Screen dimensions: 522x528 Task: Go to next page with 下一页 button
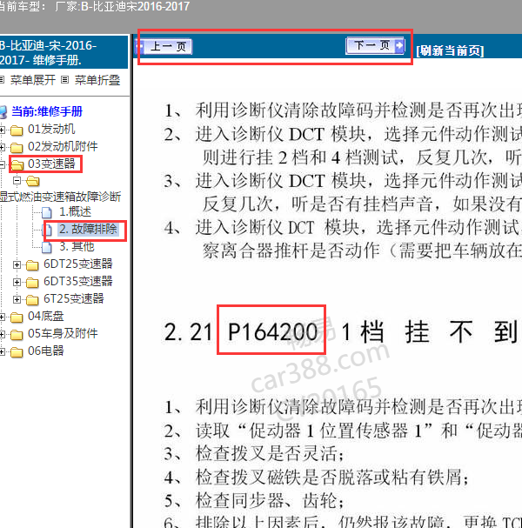click(375, 45)
